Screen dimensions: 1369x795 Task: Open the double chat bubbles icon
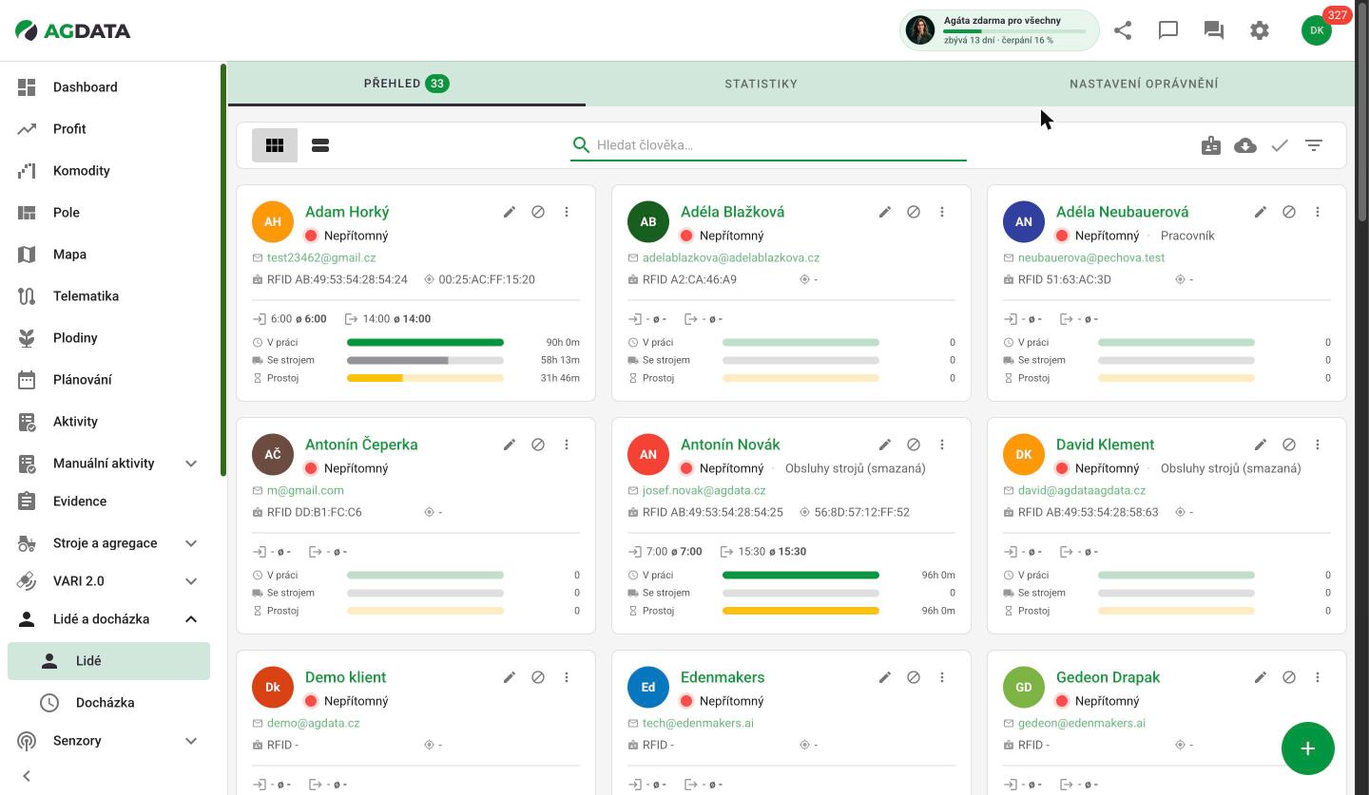pyautogui.click(x=1214, y=30)
